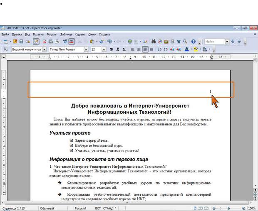Expand the font size 12 dropdown
Image resolution: width=258 pixels, height=211 pixels.
[104, 49]
